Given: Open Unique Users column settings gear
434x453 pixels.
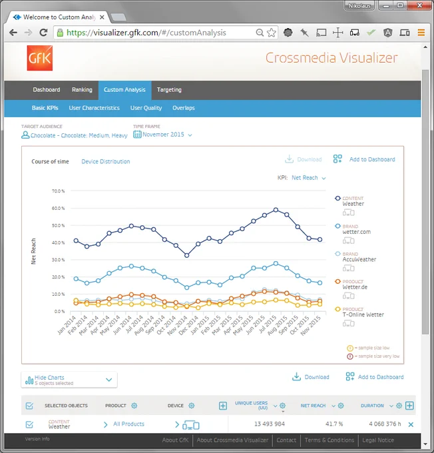Looking at the screenshot, I should [283, 406].
